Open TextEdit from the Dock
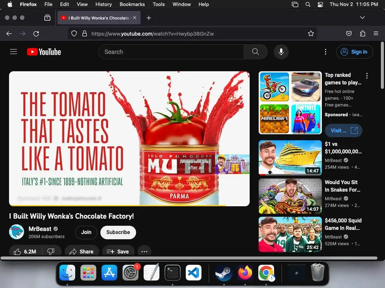 tap(152, 272)
